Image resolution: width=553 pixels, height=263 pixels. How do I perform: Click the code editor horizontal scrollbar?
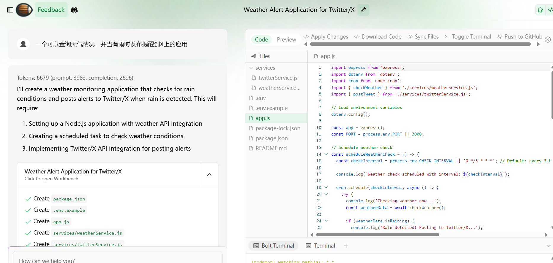point(378,235)
